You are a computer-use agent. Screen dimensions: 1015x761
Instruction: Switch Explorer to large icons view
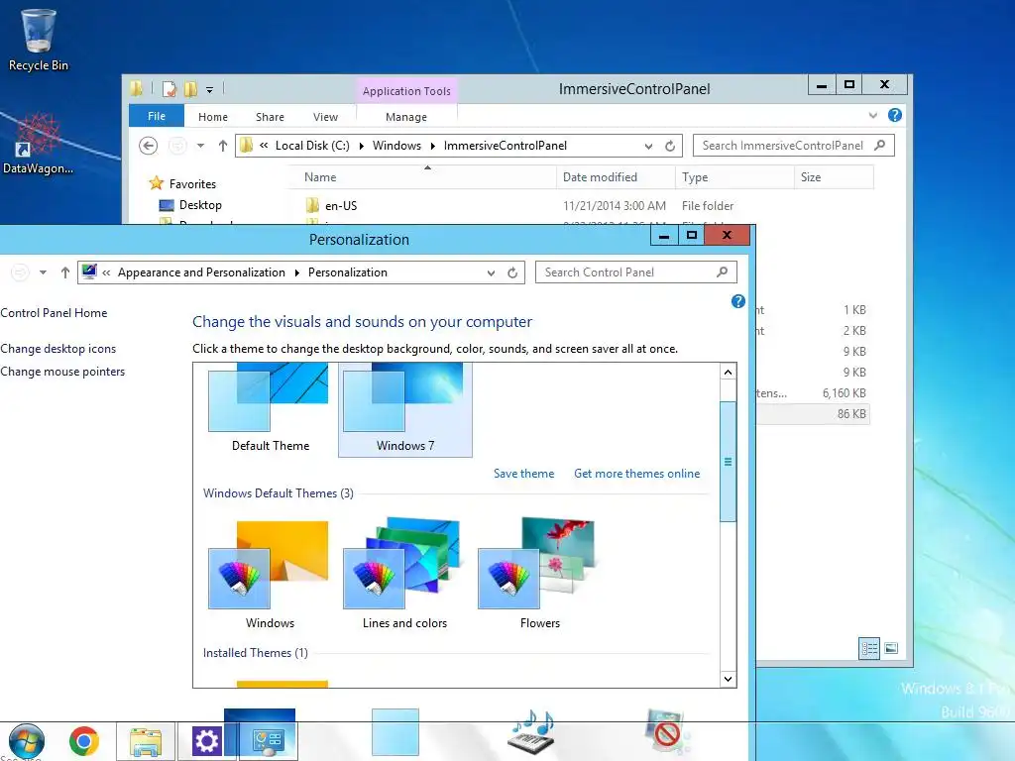point(891,648)
